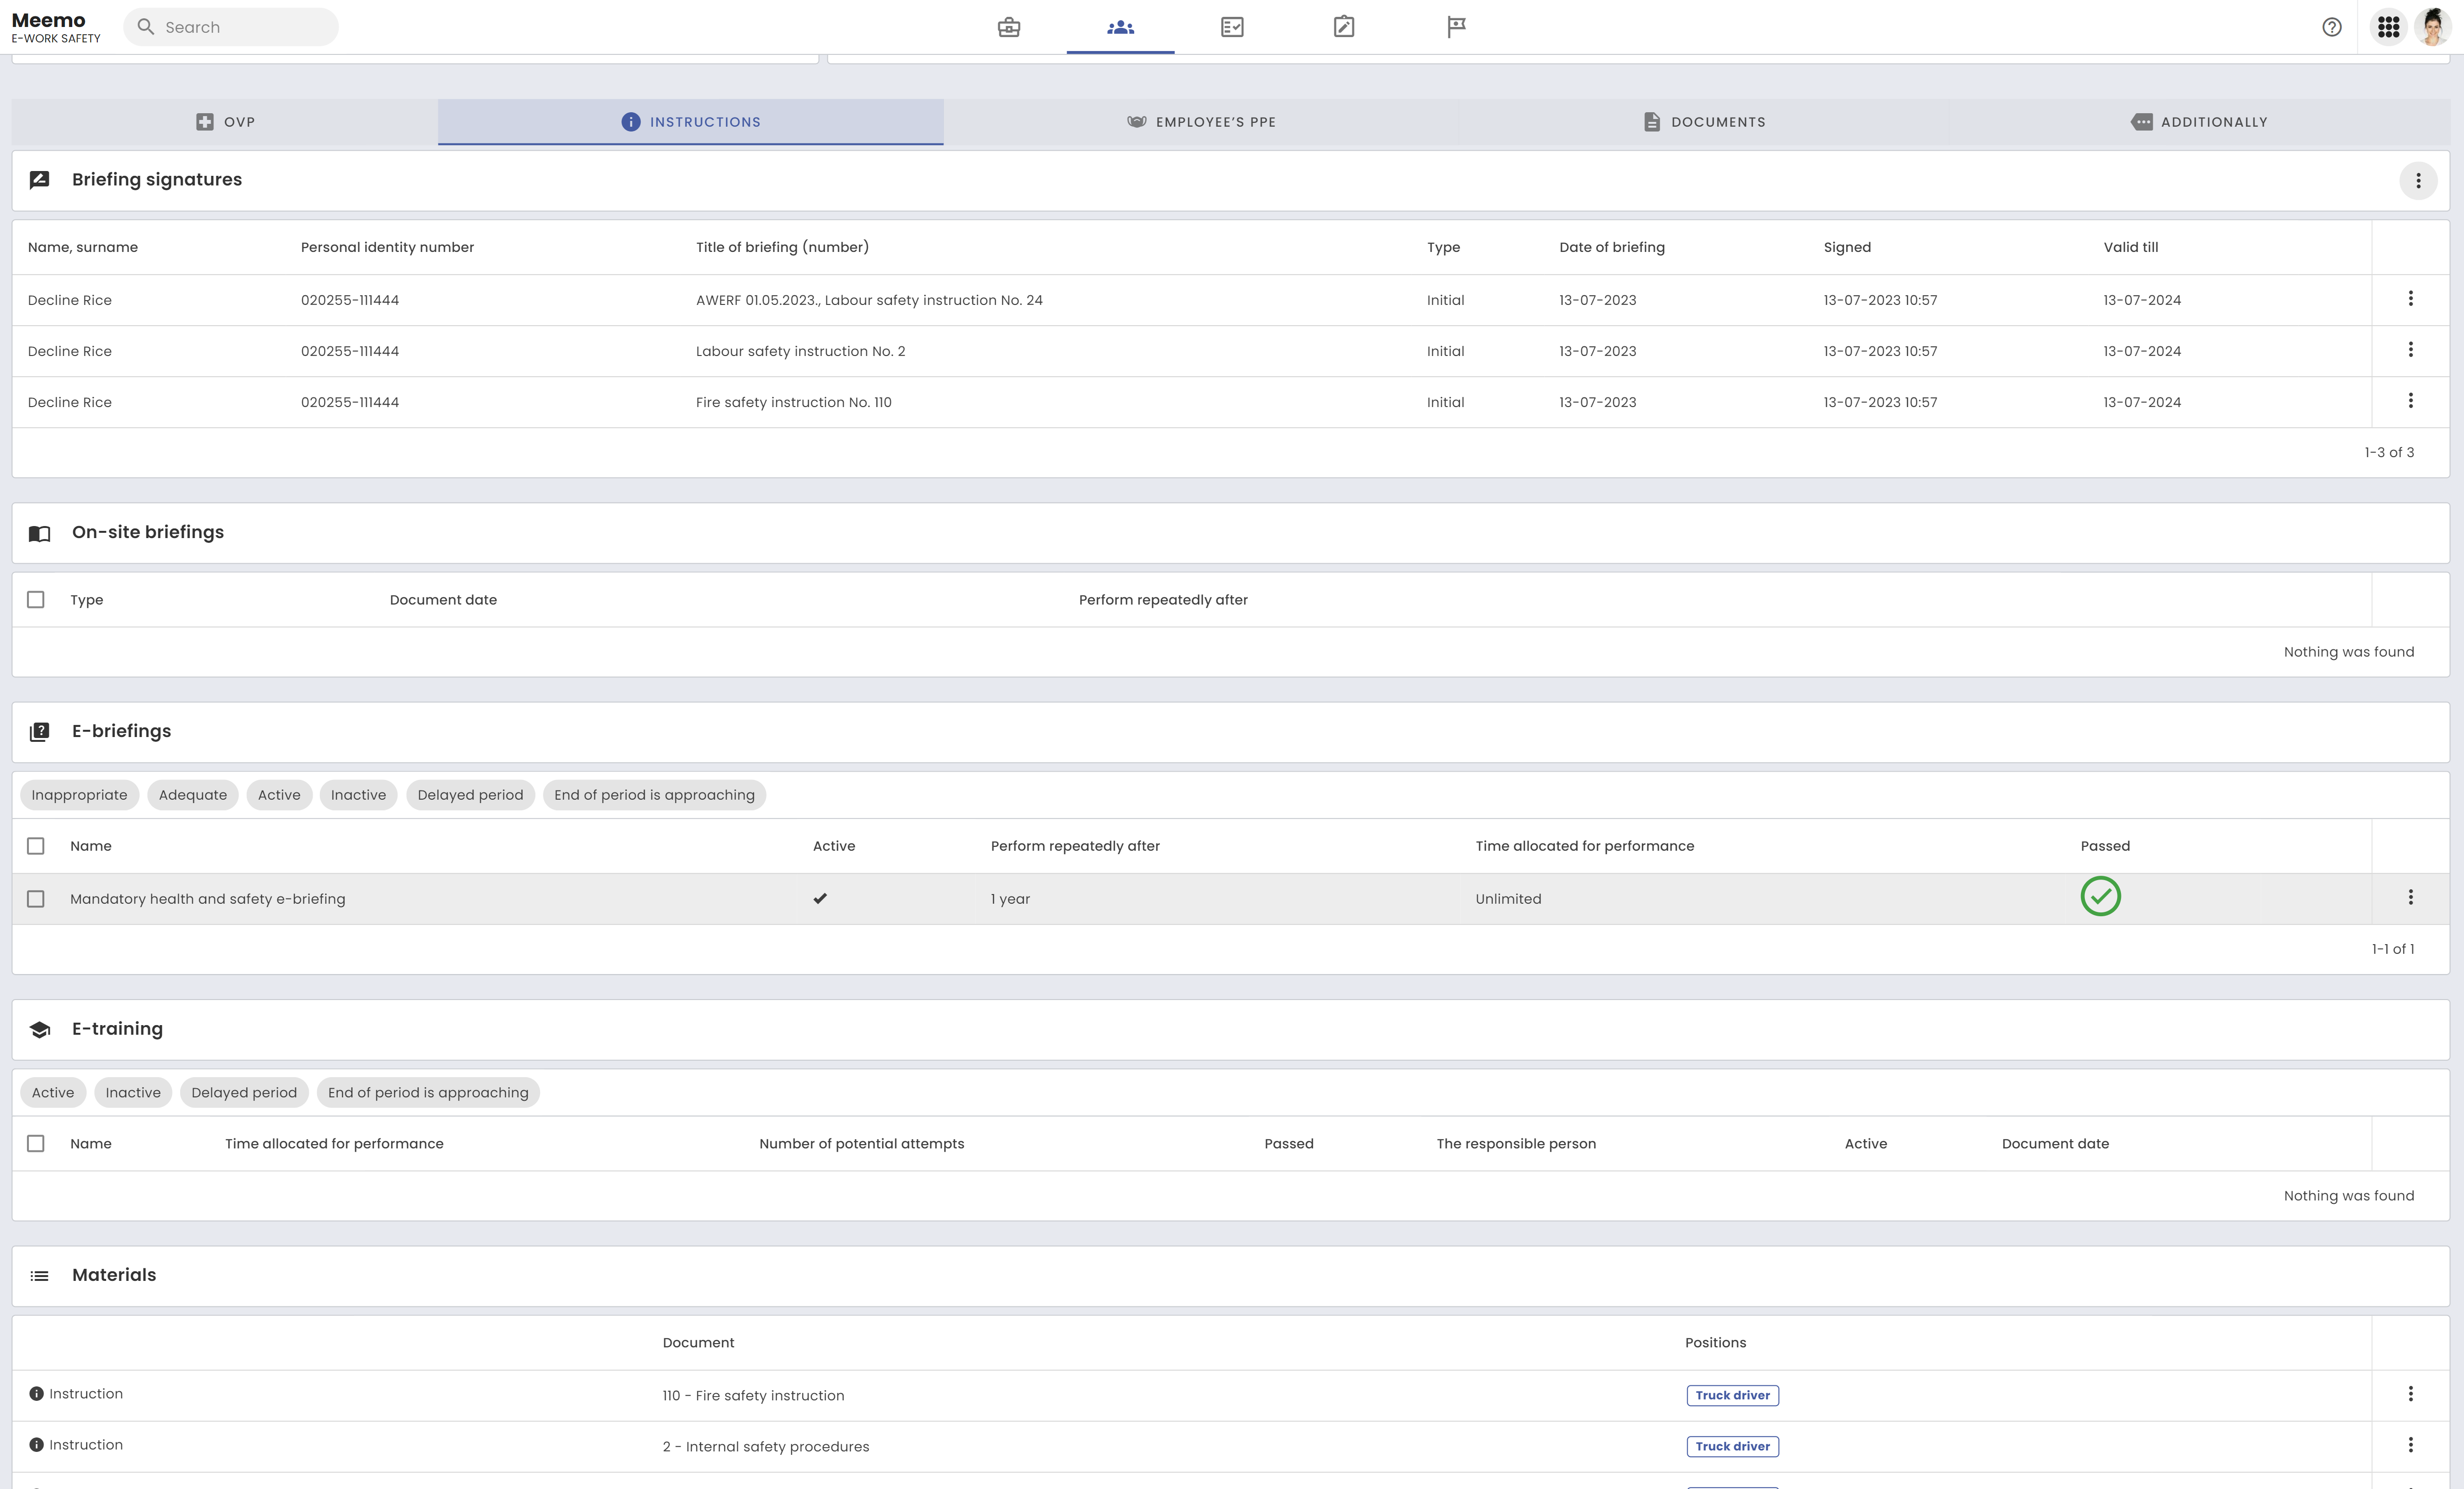Check the Mandatory health and safety e-briefing checkbox
This screenshot has height=1489, width=2464.
36,899
